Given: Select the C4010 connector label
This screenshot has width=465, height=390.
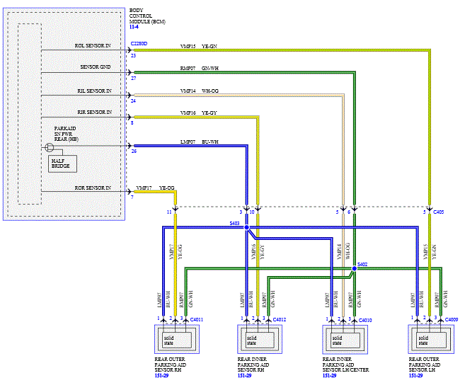Looking at the screenshot, I should (x=365, y=321).
